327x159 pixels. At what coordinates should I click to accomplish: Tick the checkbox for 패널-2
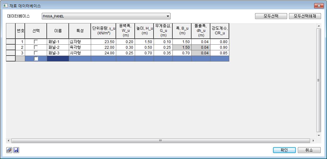tap(36, 47)
